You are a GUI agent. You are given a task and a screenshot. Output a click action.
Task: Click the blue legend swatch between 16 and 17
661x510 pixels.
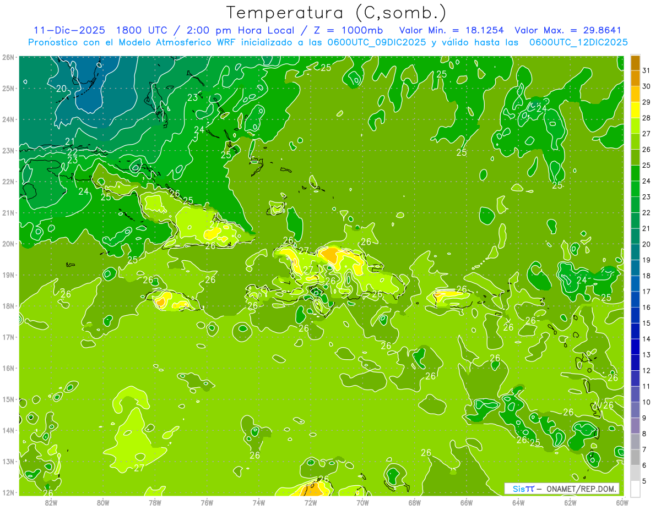[635, 299]
